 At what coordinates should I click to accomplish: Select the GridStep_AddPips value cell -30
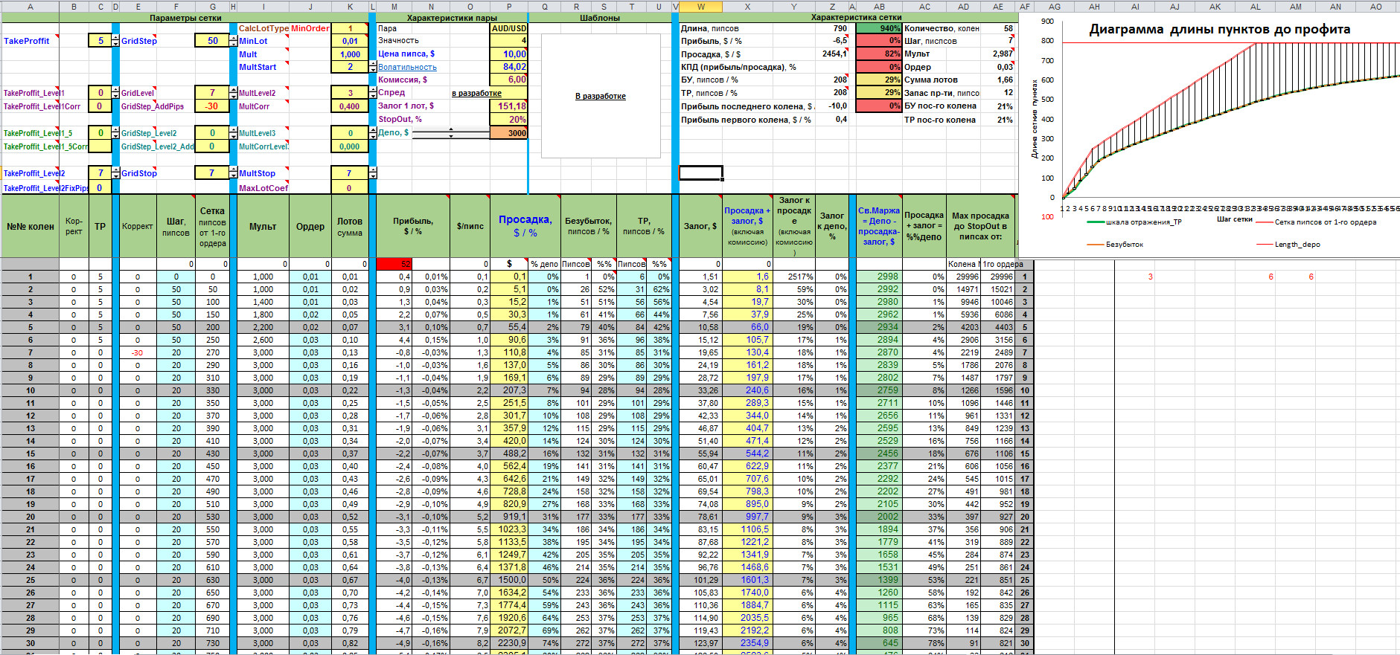(x=212, y=106)
